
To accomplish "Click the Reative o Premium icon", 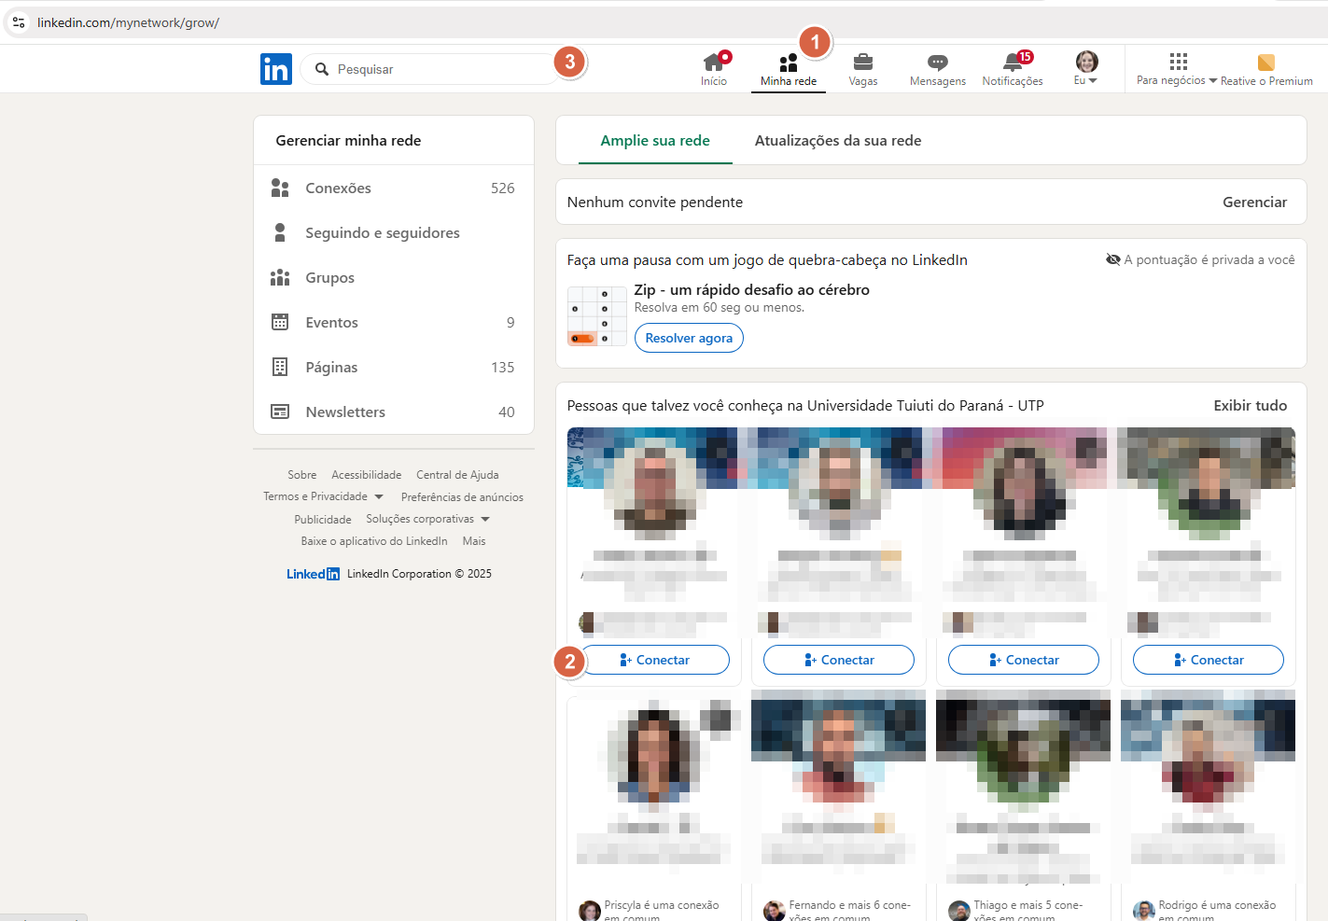I will point(1266,63).
